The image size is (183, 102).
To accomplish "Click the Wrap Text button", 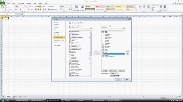I will (x=51, y=7).
